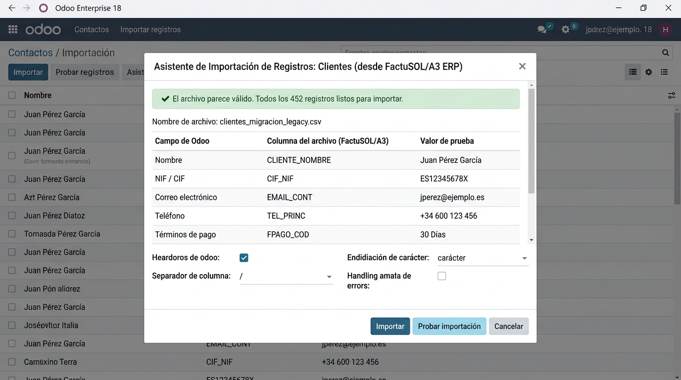Click the Cancelar button
Viewport: 681px width, 380px height.
tap(509, 327)
